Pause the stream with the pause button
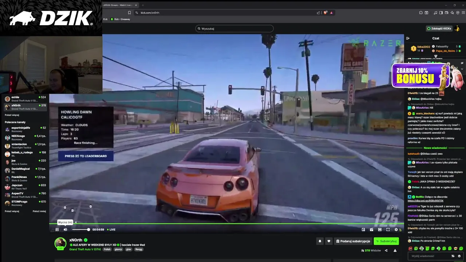 (57, 230)
